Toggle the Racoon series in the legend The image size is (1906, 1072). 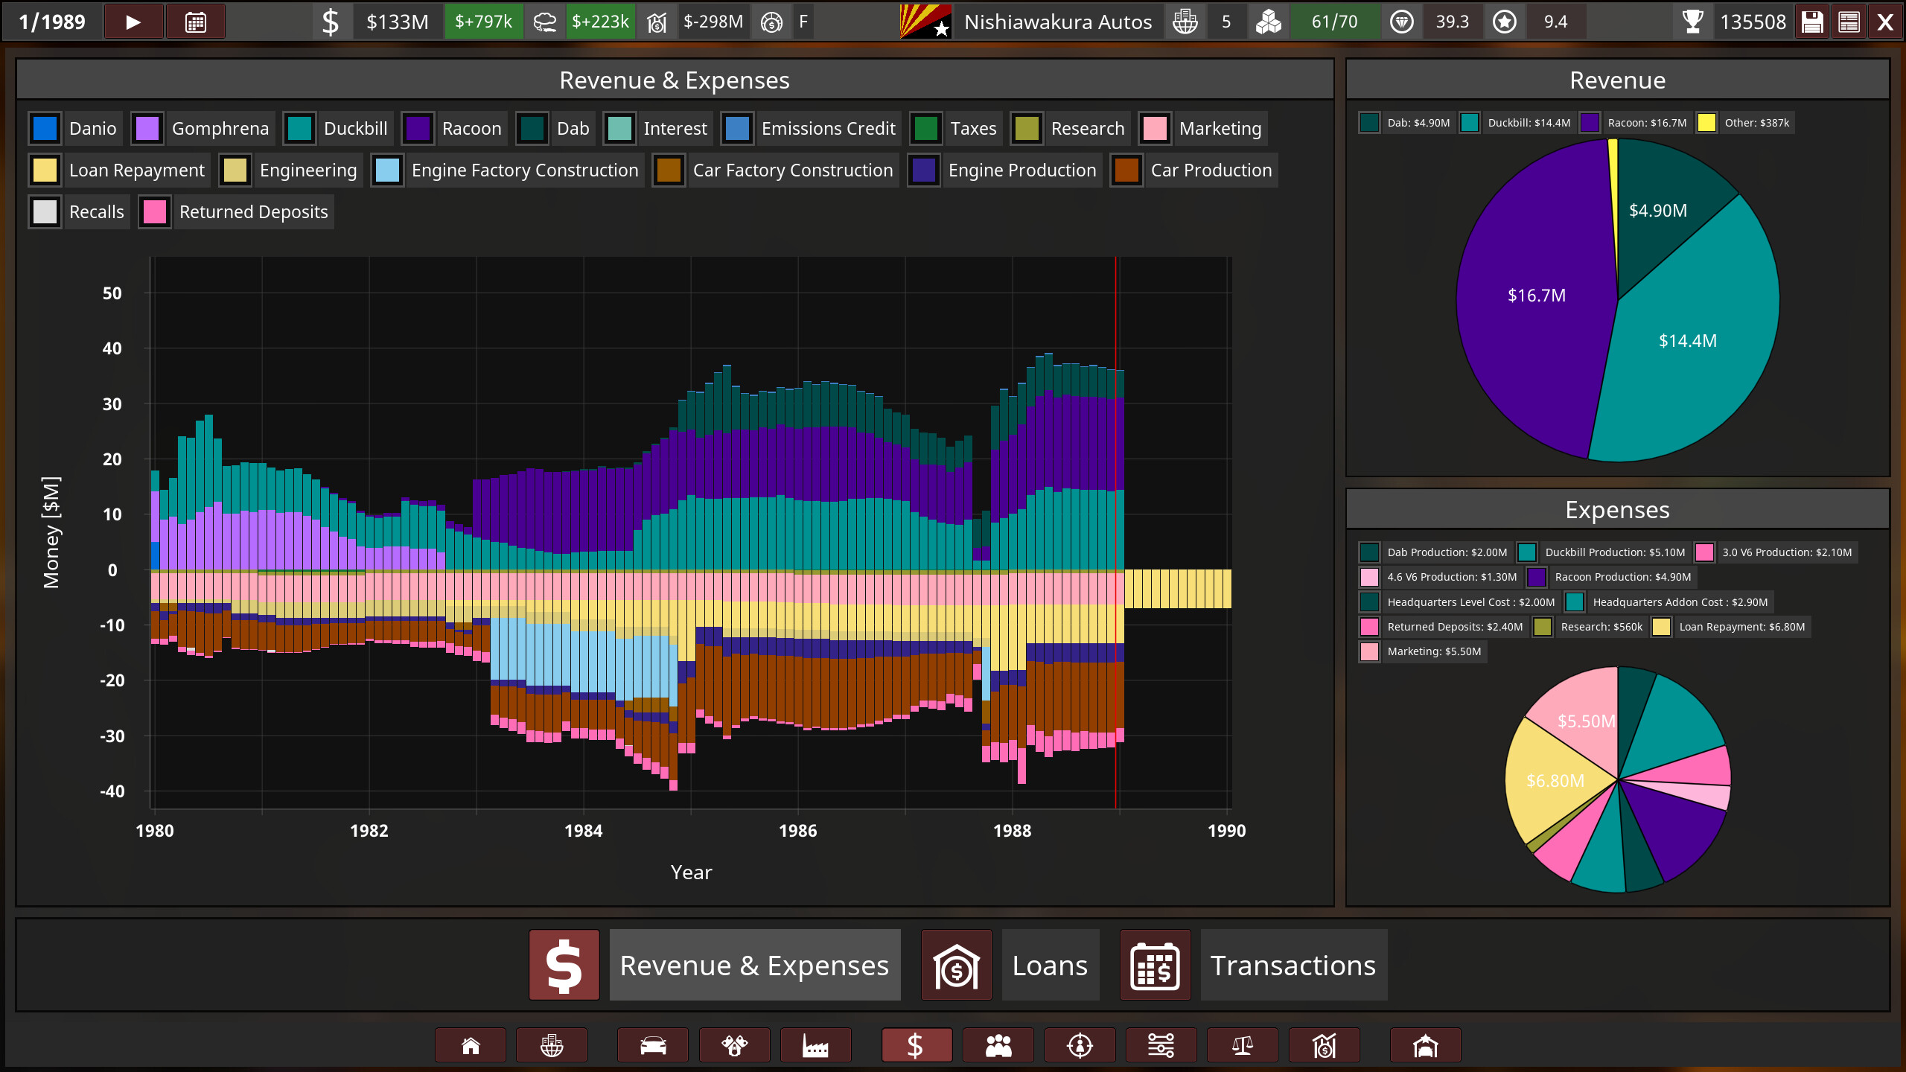coord(453,128)
